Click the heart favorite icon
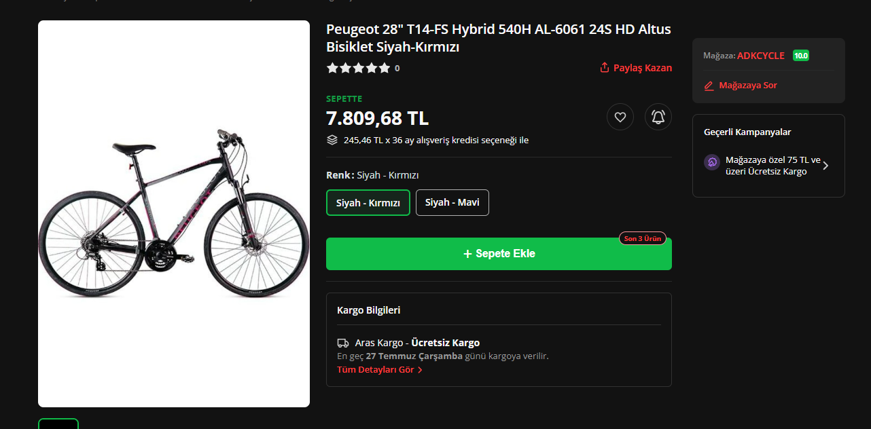871x429 pixels. tap(620, 117)
